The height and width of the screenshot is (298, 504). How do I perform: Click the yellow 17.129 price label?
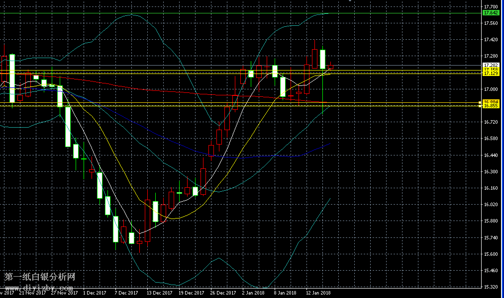click(490, 74)
